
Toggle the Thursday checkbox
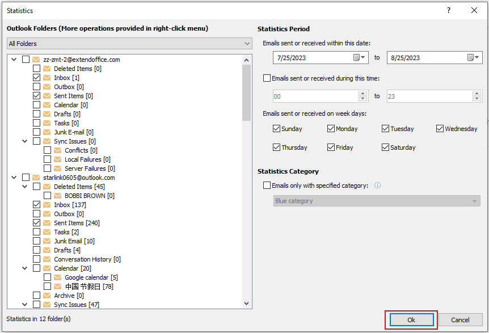tap(276, 147)
